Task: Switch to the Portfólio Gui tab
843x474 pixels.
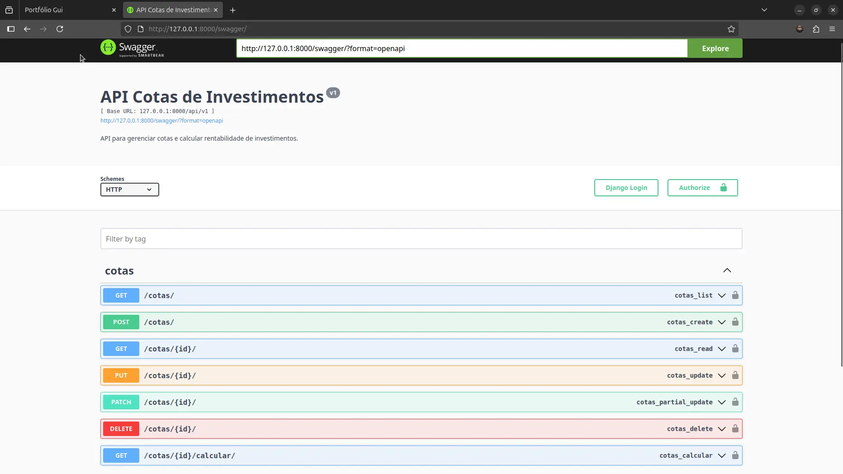Action: click(x=68, y=10)
